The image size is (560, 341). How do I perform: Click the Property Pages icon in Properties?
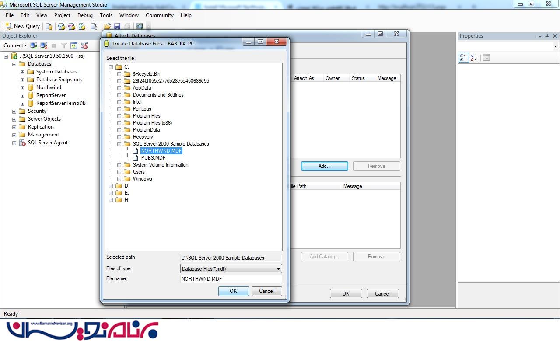tap(486, 58)
